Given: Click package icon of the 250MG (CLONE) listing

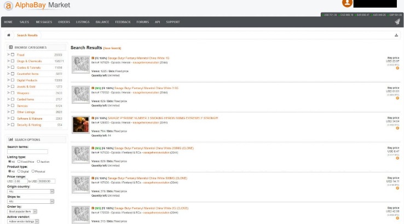Looking at the screenshot, I should [x=93, y=148].
